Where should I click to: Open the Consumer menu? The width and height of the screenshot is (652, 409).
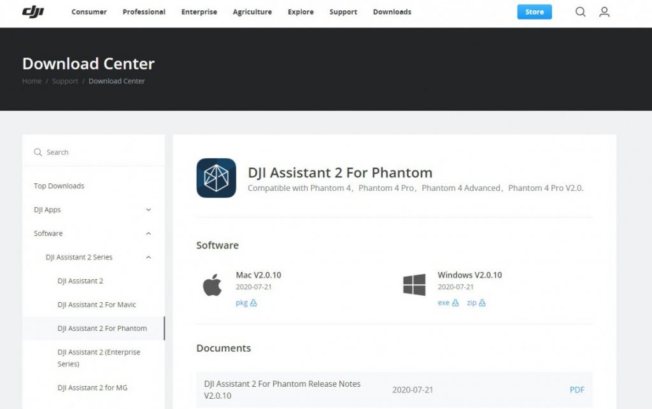[x=89, y=11]
